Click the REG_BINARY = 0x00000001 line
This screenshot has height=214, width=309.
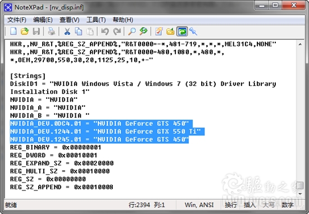[56, 147]
